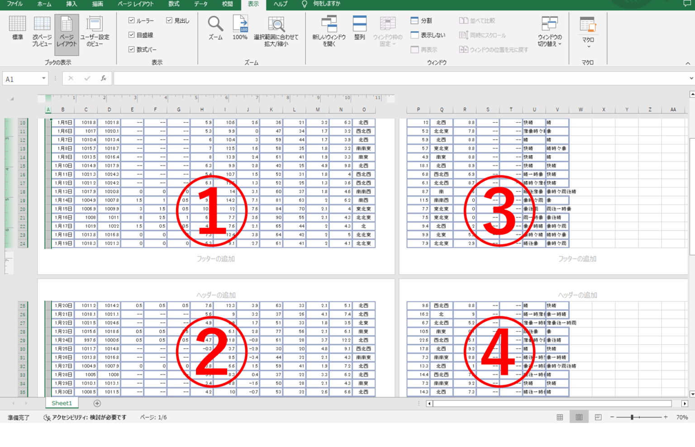
Task: Expand the Name Box dropdown arrow
Action: (43, 79)
